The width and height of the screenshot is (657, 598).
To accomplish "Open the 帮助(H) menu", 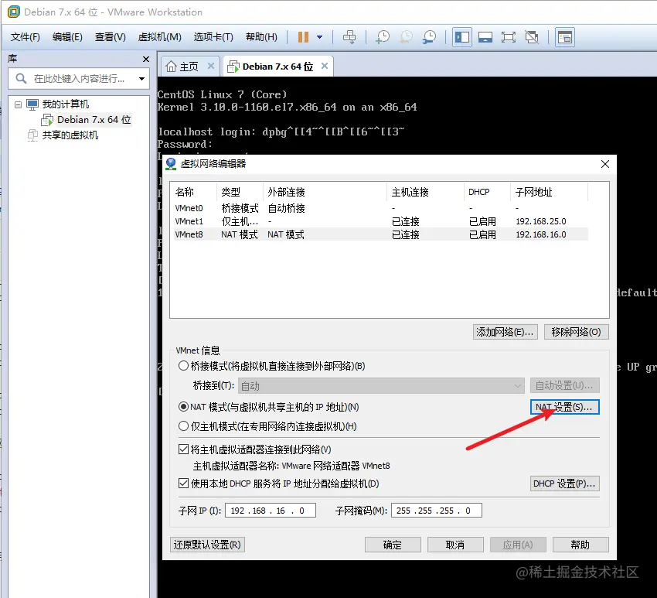I will [261, 37].
